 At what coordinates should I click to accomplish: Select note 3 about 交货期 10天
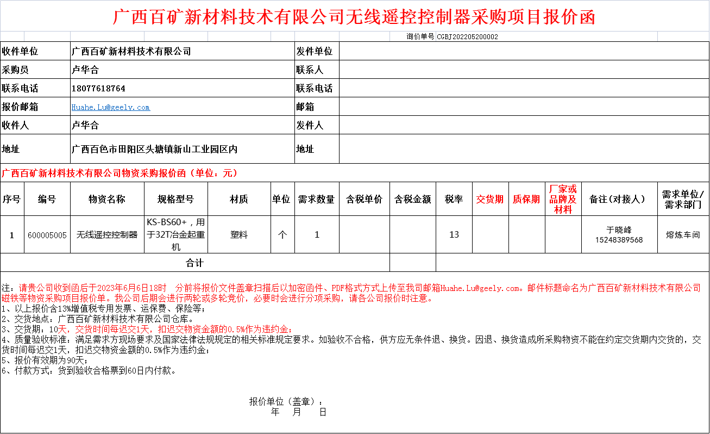[147, 329]
